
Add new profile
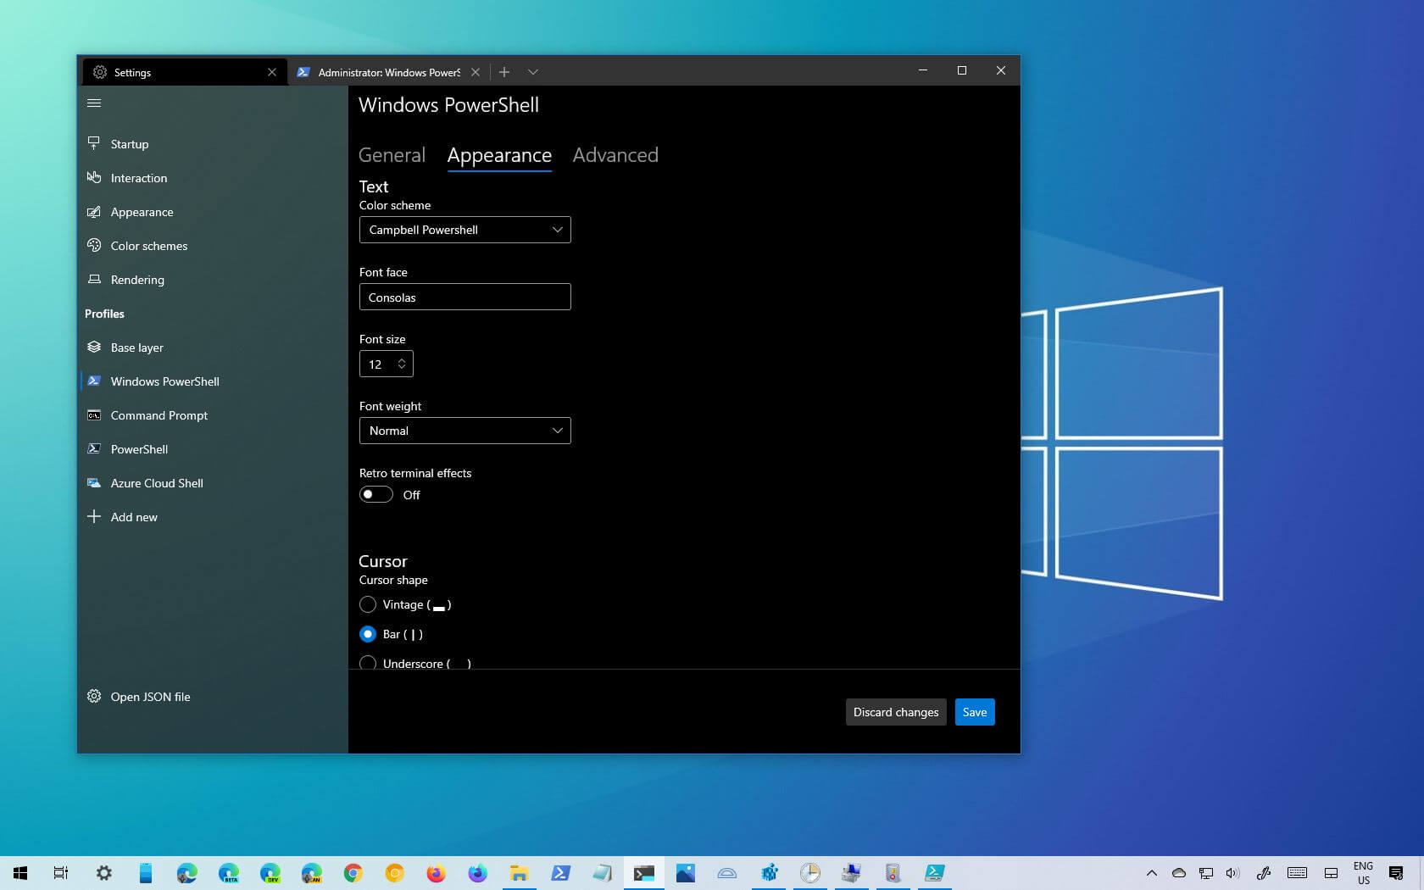212,517
